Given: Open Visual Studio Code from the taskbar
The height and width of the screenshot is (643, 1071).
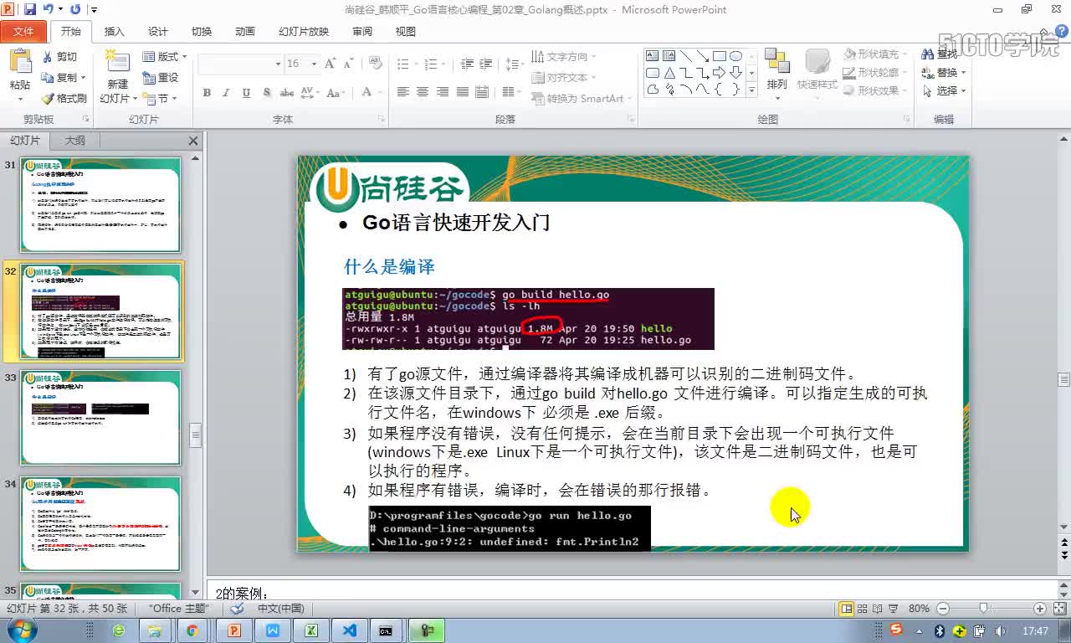Looking at the screenshot, I should point(351,630).
